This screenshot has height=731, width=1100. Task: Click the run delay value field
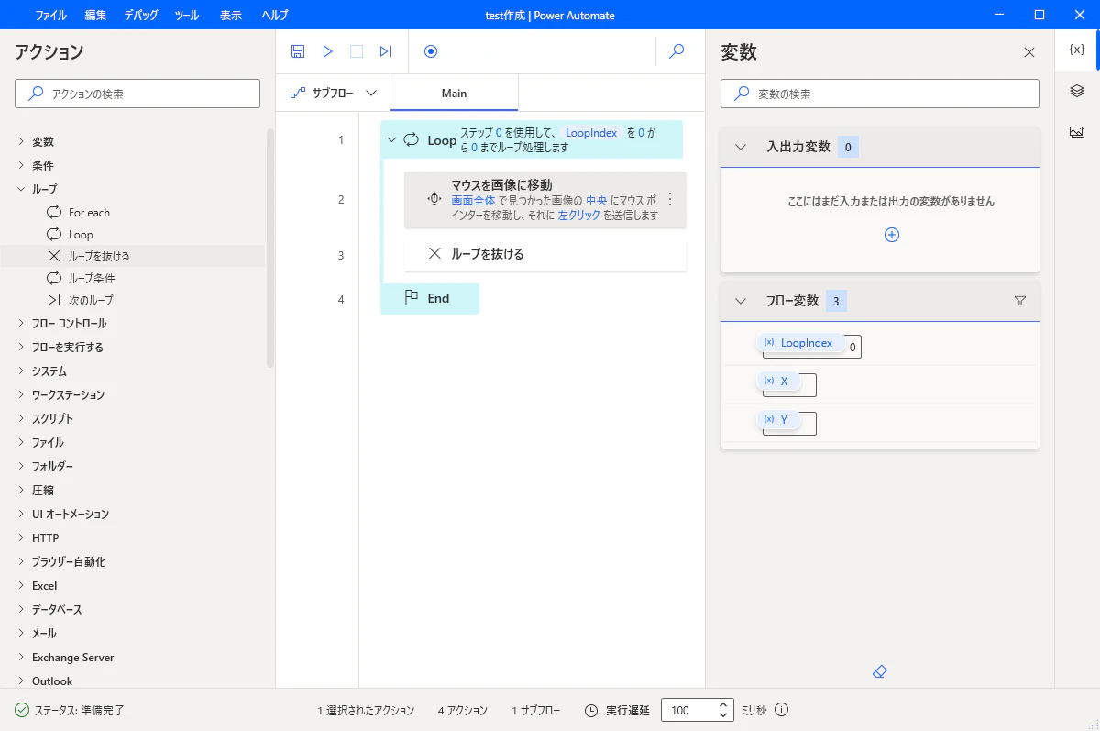[x=687, y=710]
